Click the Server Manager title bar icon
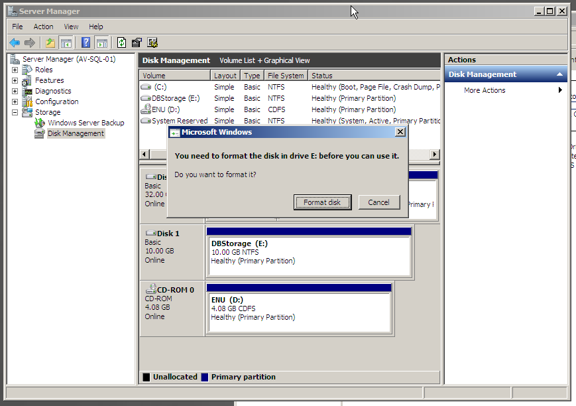The width and height of the screenshot is (576, 406). click(x=13, y=11)
